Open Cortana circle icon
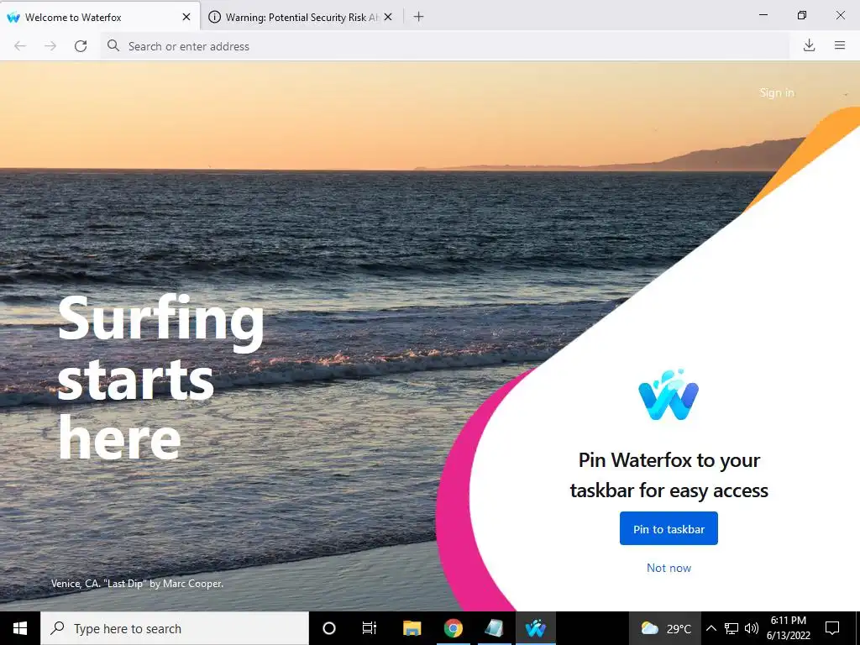This screenshot has height=645, width=860. [329, 628]
